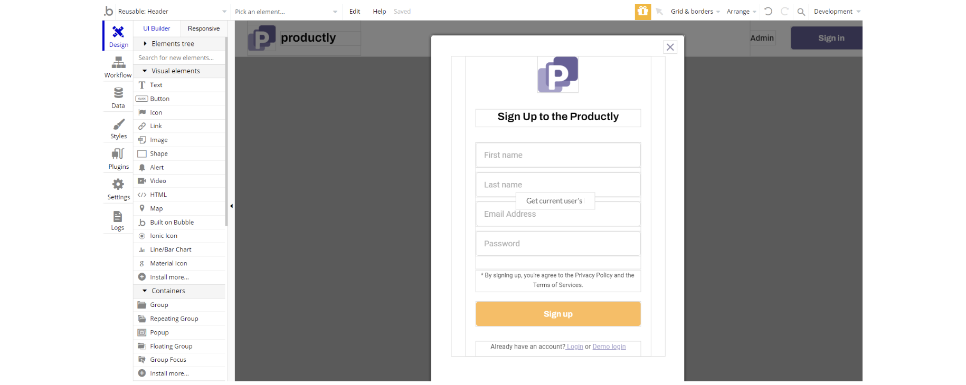This screenshot has width=966, height=385.
Task: Click the orange Sign up button
Action: point(558,314)
